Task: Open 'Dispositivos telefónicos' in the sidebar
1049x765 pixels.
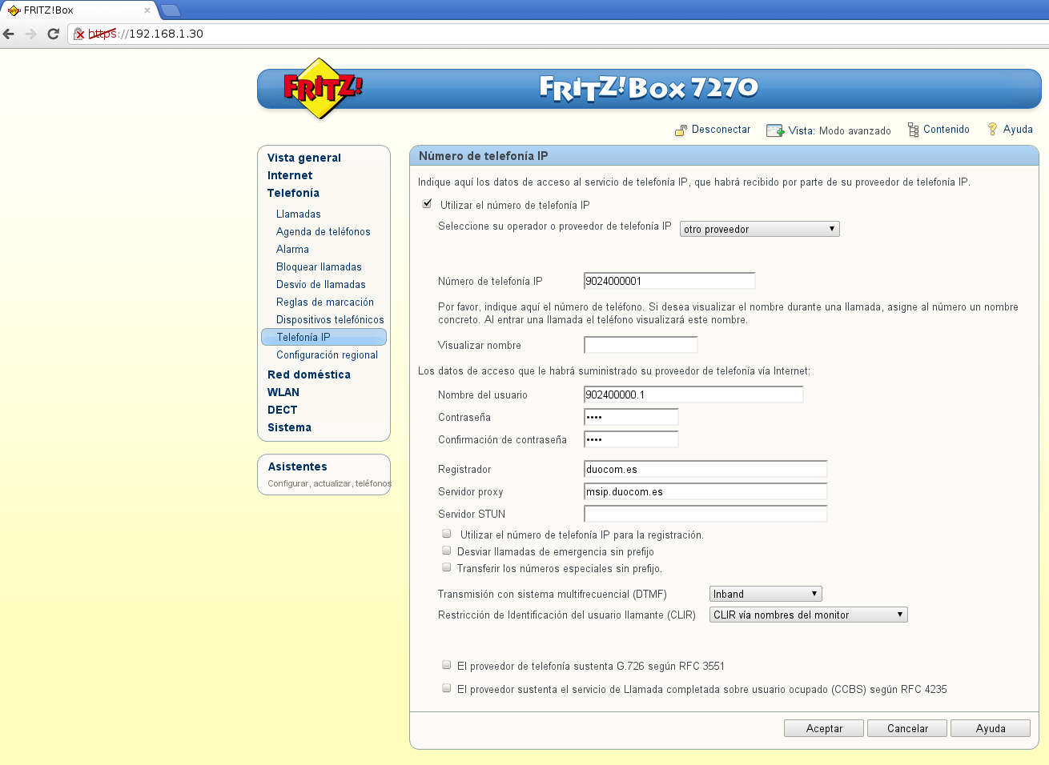Action: (330, 319)
